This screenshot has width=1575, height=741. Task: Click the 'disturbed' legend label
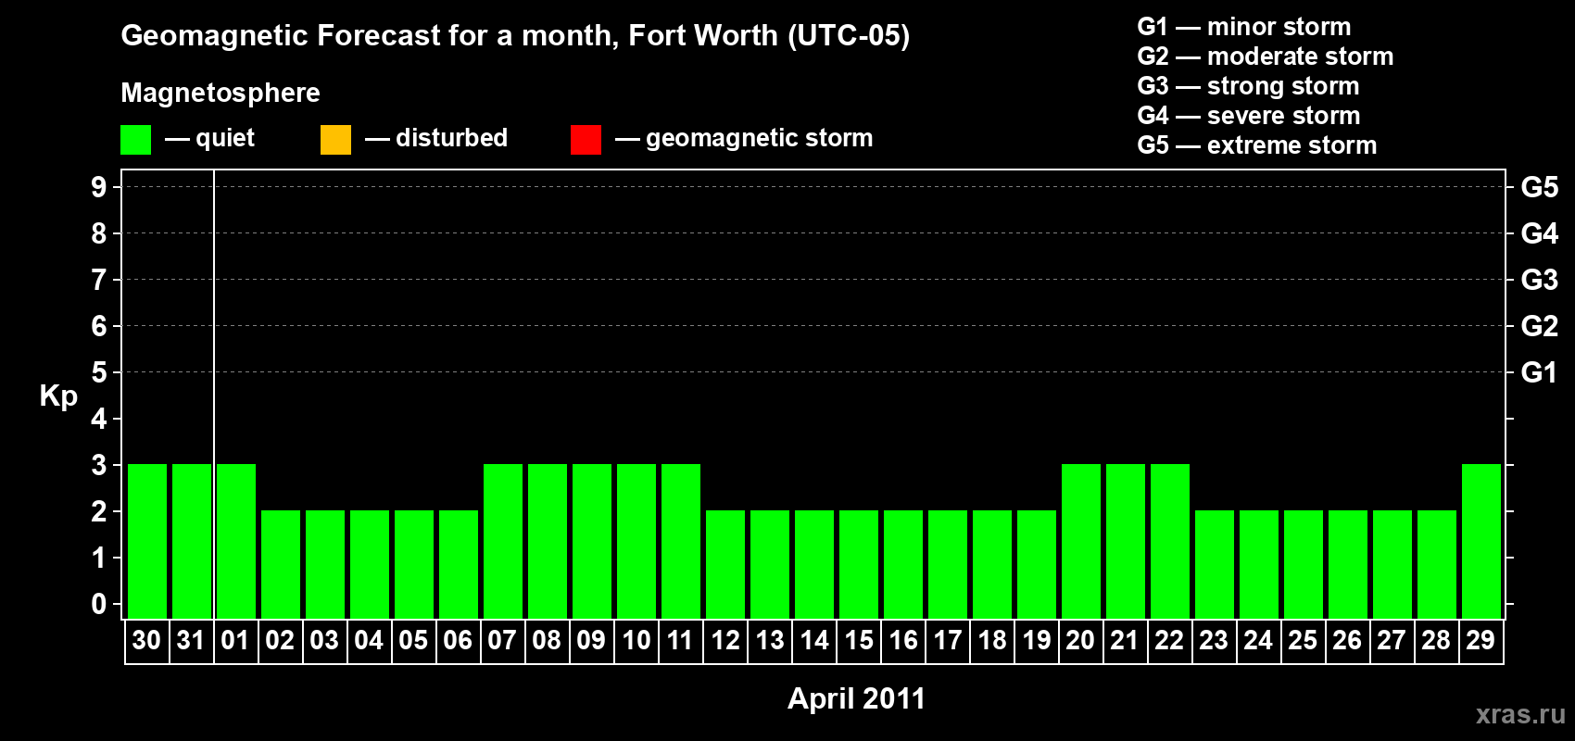[x=451, y=138]
